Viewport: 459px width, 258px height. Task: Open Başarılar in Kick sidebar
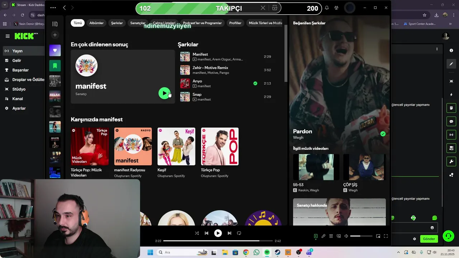[24, 70]
